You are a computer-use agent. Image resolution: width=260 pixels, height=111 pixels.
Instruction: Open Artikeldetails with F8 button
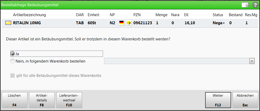coord(42,100)
